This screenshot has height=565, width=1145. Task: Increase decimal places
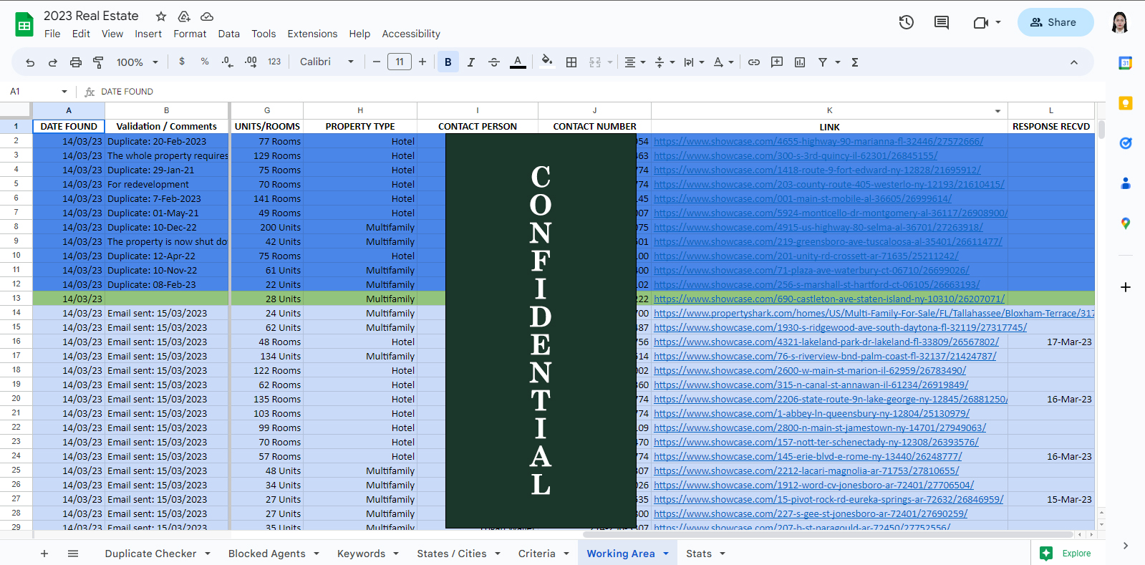[x=251, y=62]
